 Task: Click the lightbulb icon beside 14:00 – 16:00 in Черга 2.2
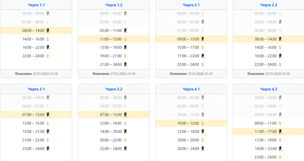point(280,47)
